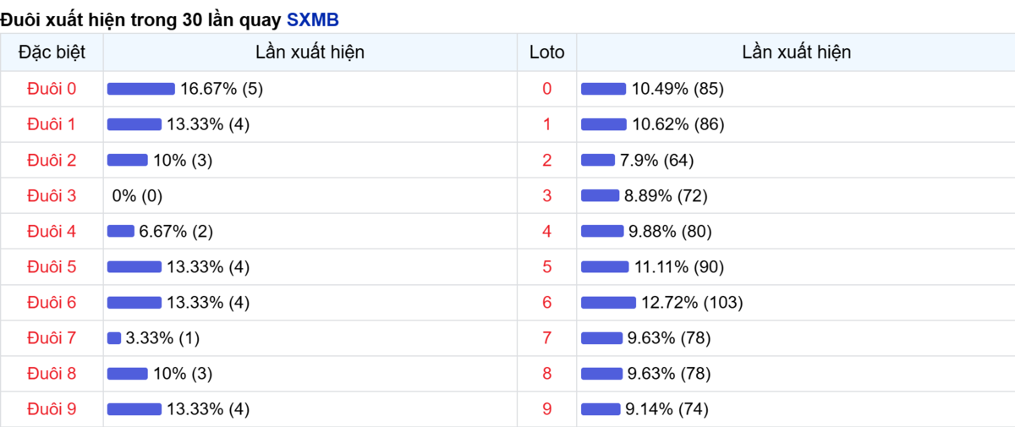Click the SXMB link in the title
1015x427 pixels.
click(313, 19)
